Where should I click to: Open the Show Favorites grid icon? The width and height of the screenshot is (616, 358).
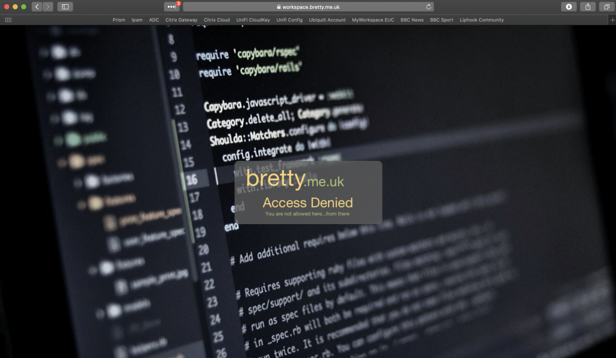click(x=8, y=20)
